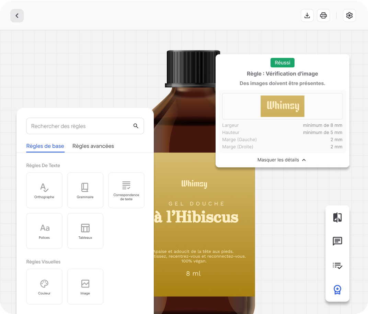Viewport: 368px width, 314px height.
Task: Collapse details with Masquer les détails
Action: (281, 160)
